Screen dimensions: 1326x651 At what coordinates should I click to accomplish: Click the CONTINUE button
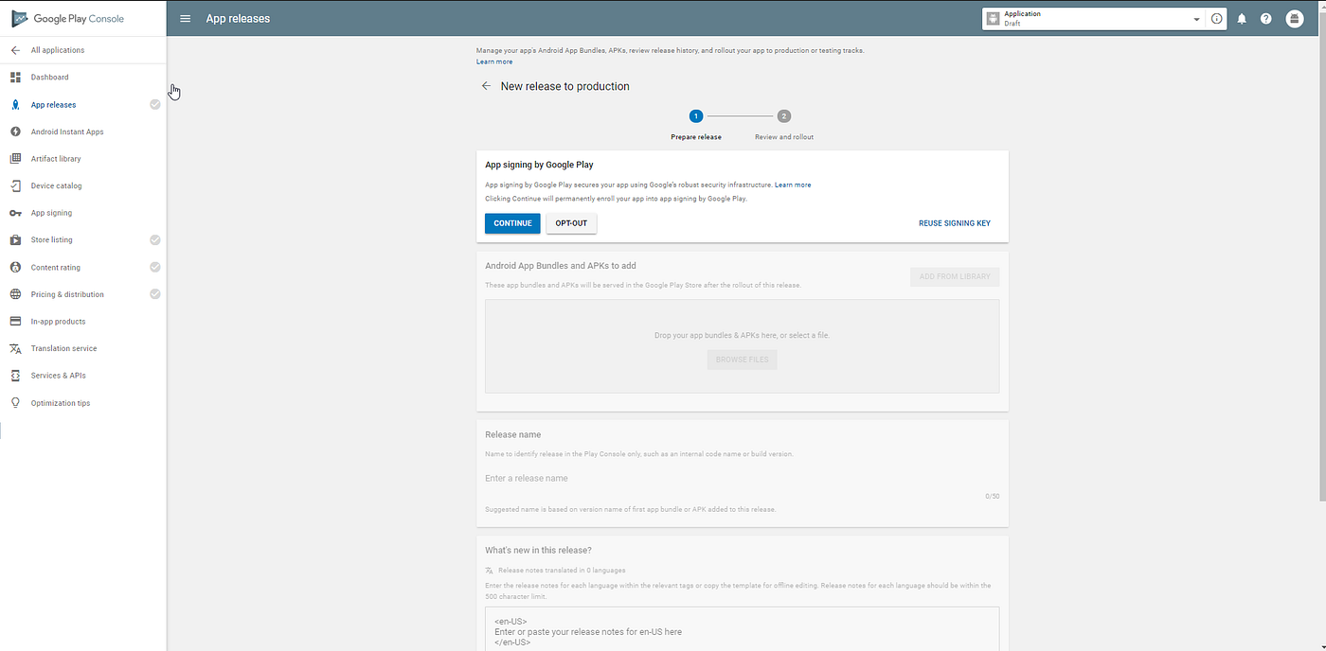[512, 223]
